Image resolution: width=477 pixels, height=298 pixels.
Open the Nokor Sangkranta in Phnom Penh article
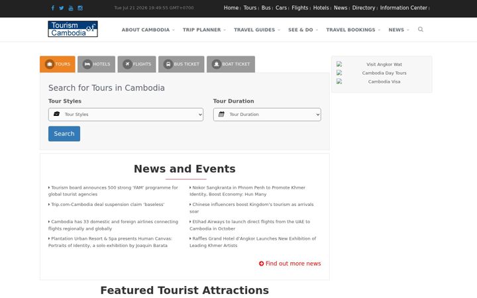(x=247, y=191)
